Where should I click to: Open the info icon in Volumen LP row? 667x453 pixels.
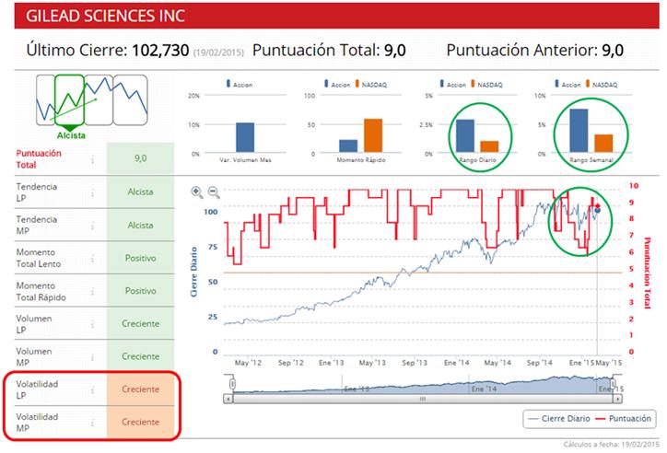coord(92,324)
